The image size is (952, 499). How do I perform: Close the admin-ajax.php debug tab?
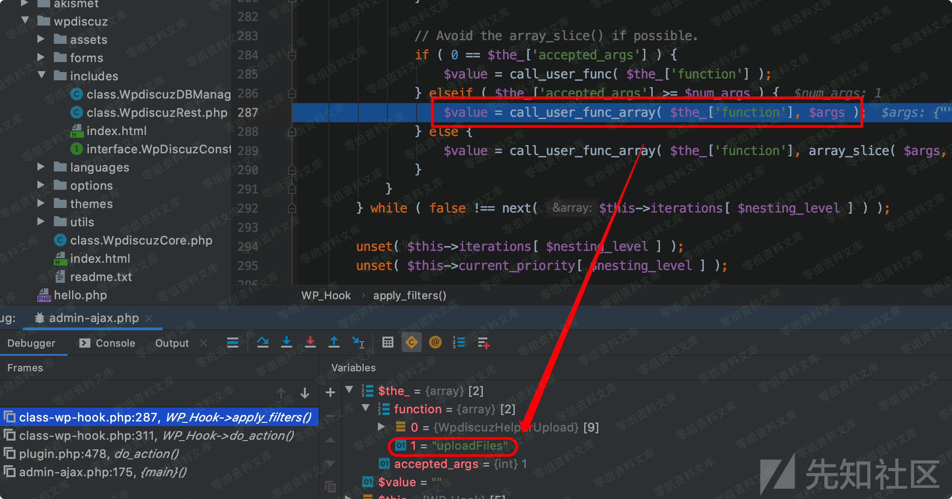point(149,318)
